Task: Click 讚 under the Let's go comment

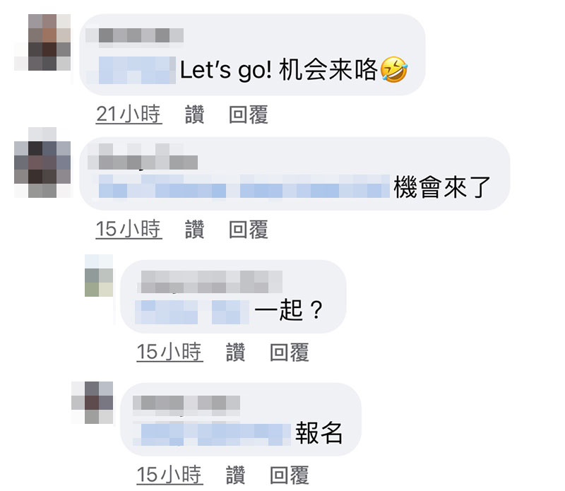Action: [195, 114]
